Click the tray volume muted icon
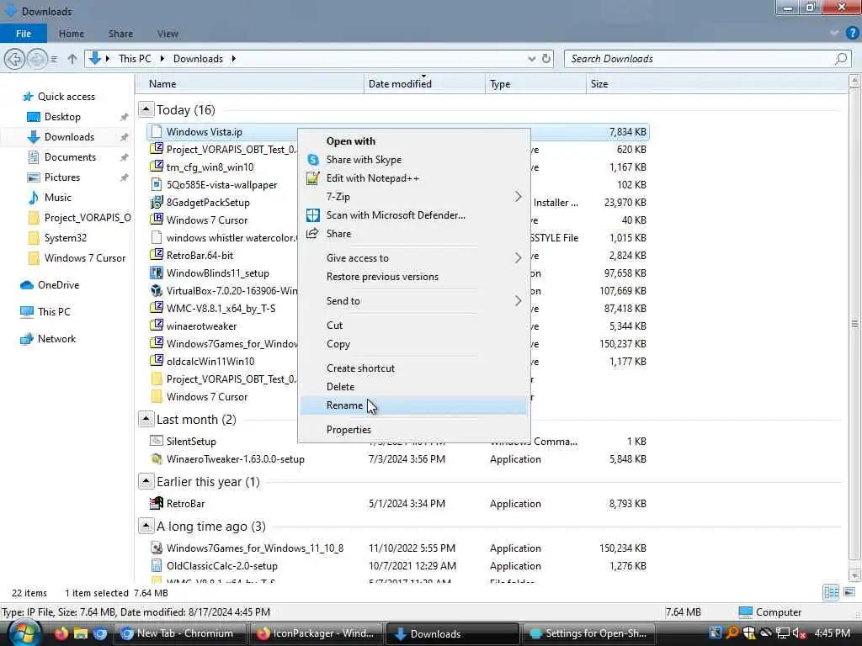The image size is (862, 646). (800, 633)
